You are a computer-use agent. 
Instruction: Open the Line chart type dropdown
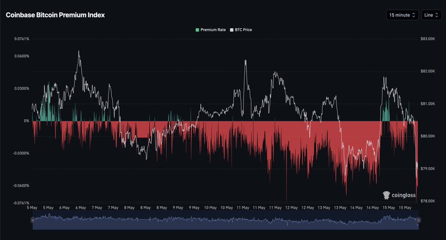(x=431, y=15)
